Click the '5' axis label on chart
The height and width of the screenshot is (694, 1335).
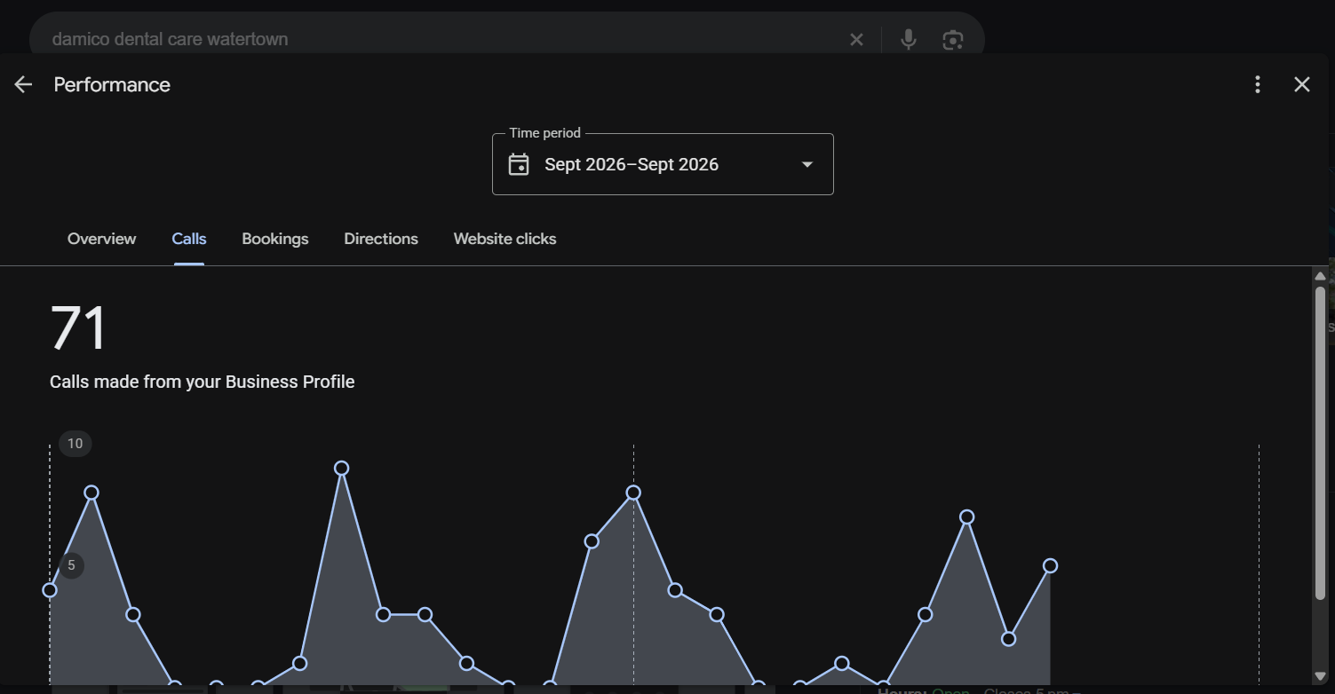coord(71,565)
